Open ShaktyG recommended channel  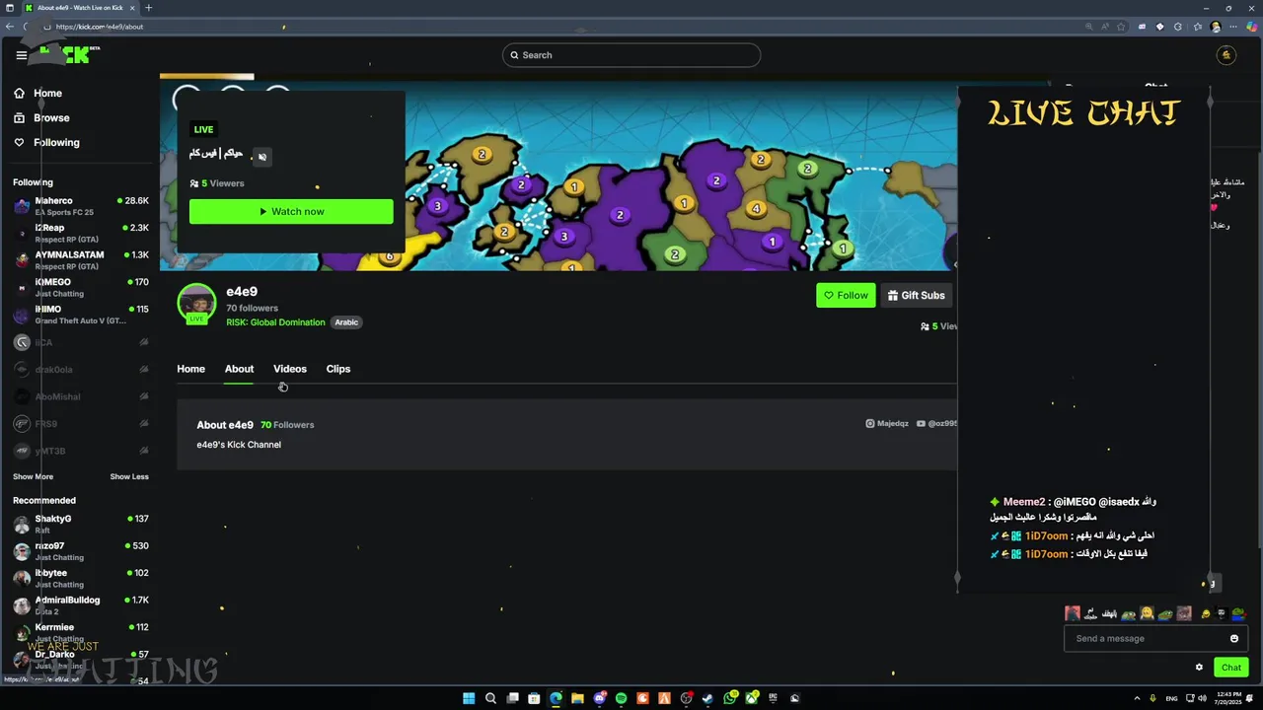tap(81, 524)
